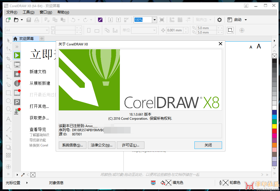The height and width of the screenshot is (191, 280).
Task: Select the Crop tool in toolbox
Action: [x=8, y=59]
